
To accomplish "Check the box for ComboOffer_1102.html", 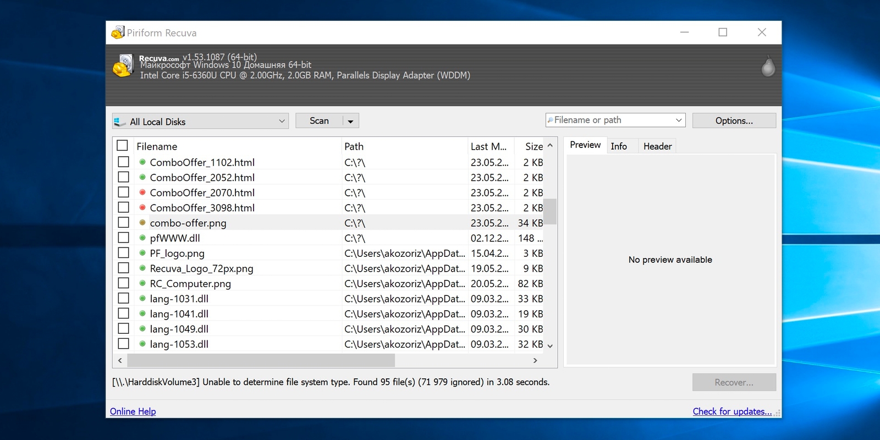I will (124, 162).
